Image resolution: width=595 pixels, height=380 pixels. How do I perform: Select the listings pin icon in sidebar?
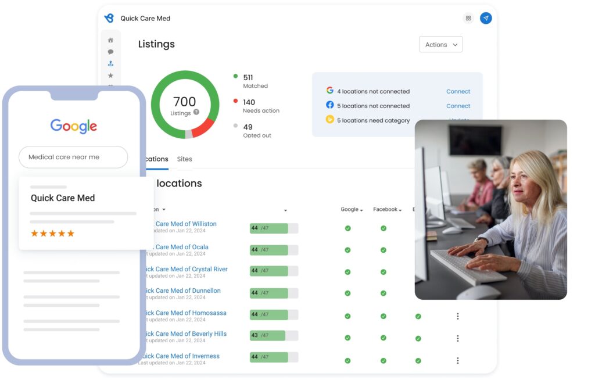pyautogui.click(x=110, y=63)
